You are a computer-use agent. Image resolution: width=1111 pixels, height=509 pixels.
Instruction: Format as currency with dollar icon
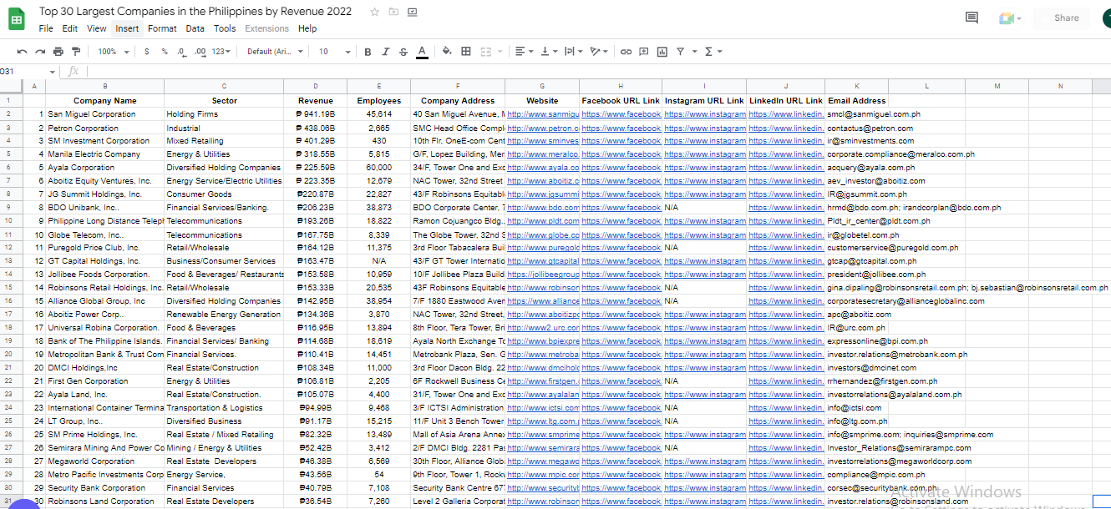click(x=147, y=52)
